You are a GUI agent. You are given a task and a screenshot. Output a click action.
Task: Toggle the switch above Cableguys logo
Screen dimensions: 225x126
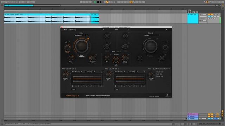[x=167, y=95]
